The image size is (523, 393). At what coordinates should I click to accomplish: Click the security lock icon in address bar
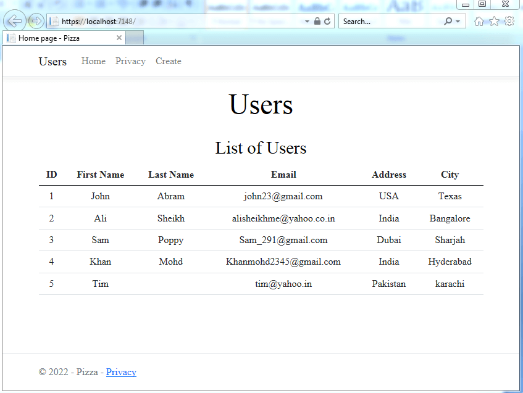click(316, 20)
